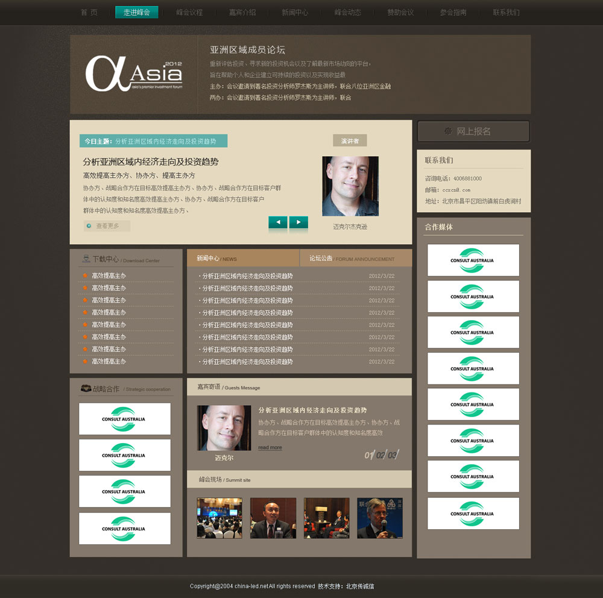This screenshot has width=603, height=598.
Task: Click first Consult Australia logo under 战略合作
Action: [124, 419]
